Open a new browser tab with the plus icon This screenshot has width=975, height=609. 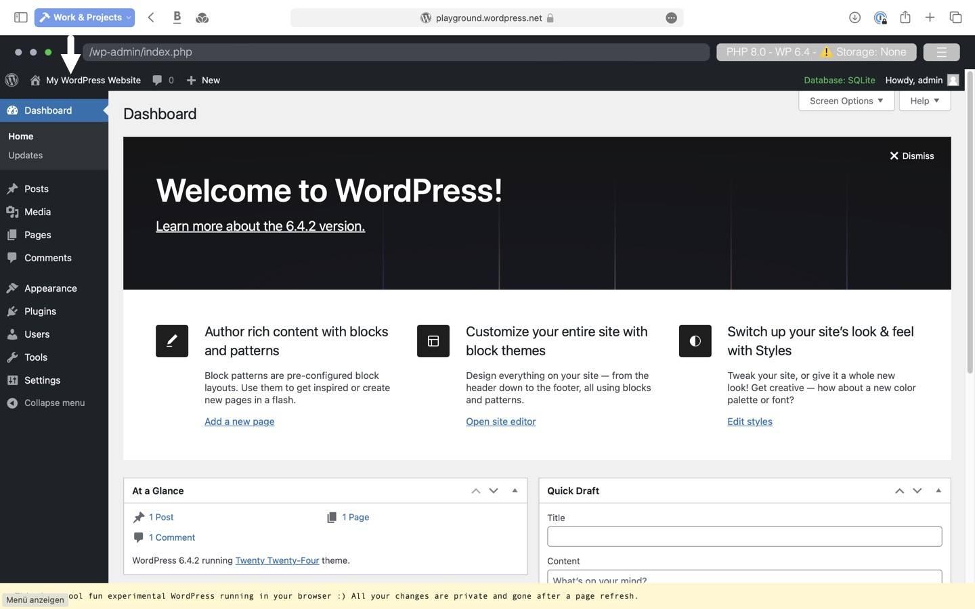click(x=930, y=18)
